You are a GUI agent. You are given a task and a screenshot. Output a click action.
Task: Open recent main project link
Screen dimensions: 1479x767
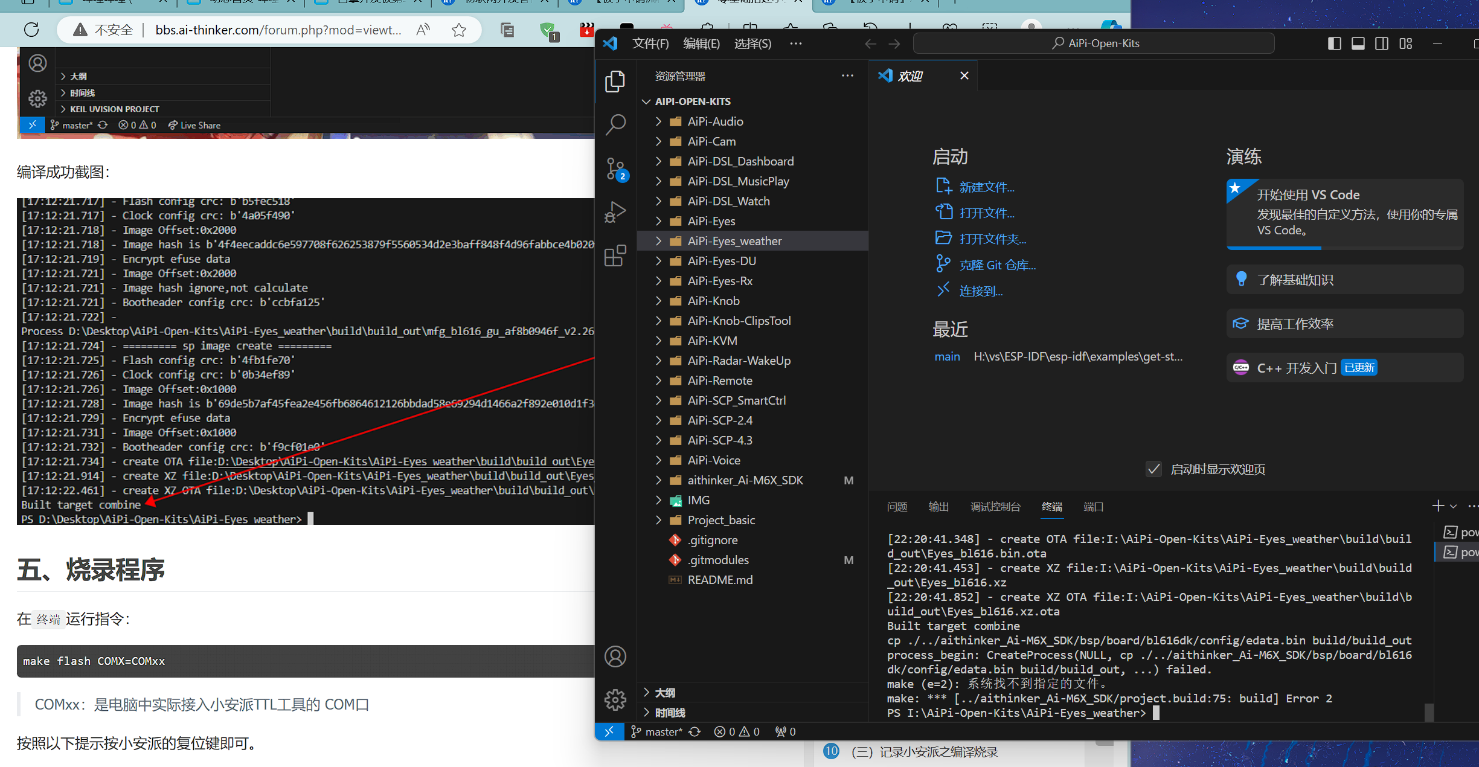click(947, 356)
